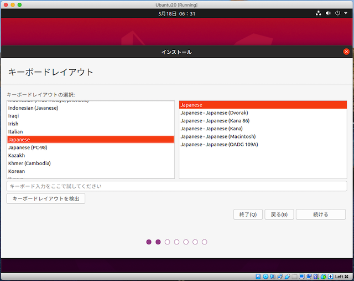This screenshot has height=281, width=354.
Task: Click the Left ⌘ host key indicator
Action: 342,277
